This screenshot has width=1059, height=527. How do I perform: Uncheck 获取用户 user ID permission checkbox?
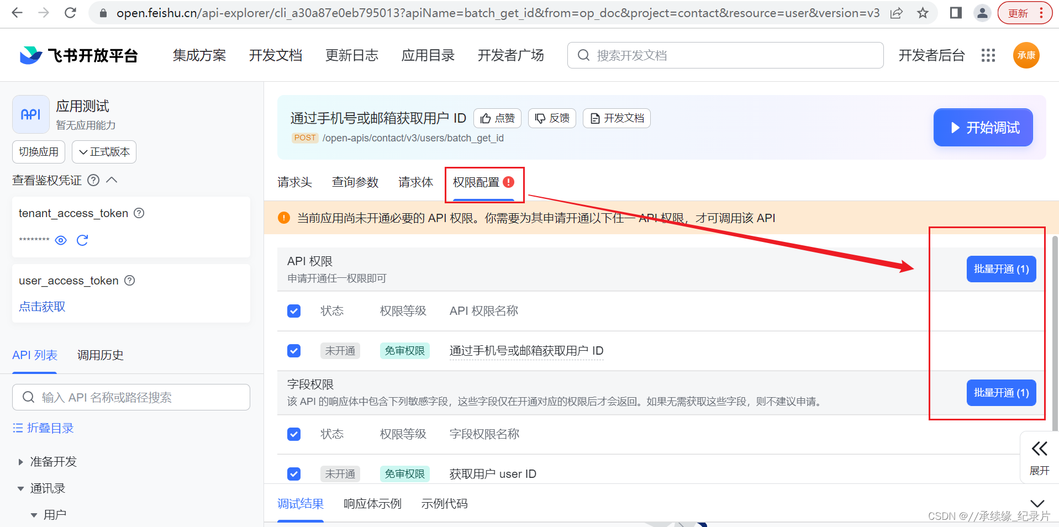pos(294,474)
